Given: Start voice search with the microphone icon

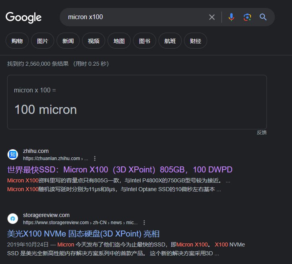Looking at the screenshot, I should point(231,17).
